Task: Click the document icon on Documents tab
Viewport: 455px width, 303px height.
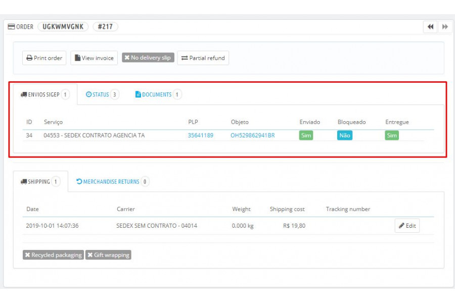Action: [138, 94]
